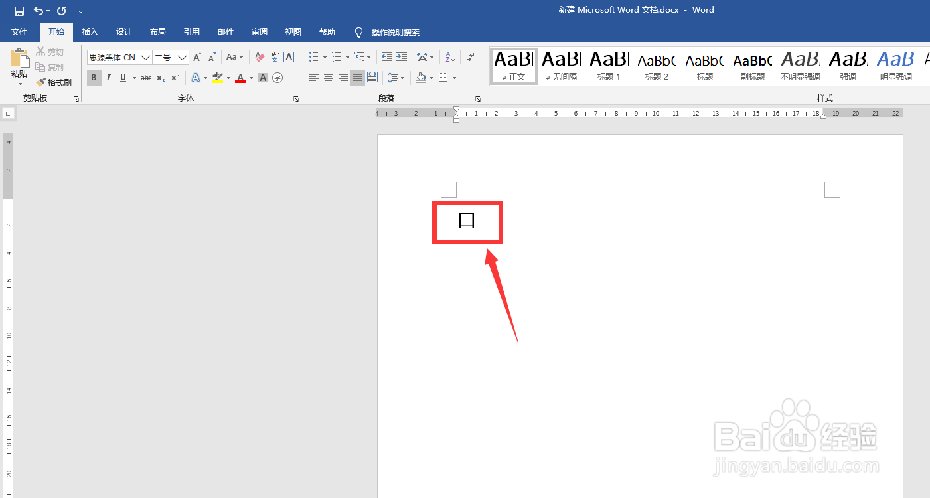Screen dimensions: 930x498
Task: Click the Shading paint bucket icon
Action: (421, 78)
